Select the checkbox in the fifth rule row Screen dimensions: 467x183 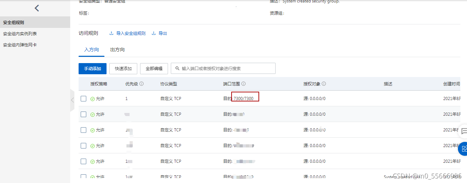83,161
